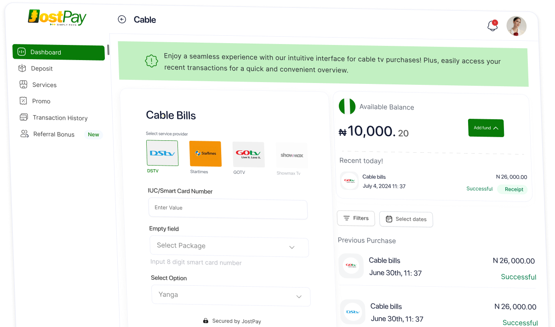Screen dimensions: 555x327
Task: Open the notifications bell
Action: pos(492,26)
